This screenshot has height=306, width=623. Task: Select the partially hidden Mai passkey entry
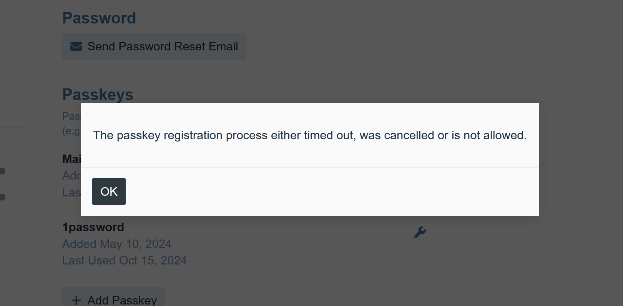pos(71,159)
